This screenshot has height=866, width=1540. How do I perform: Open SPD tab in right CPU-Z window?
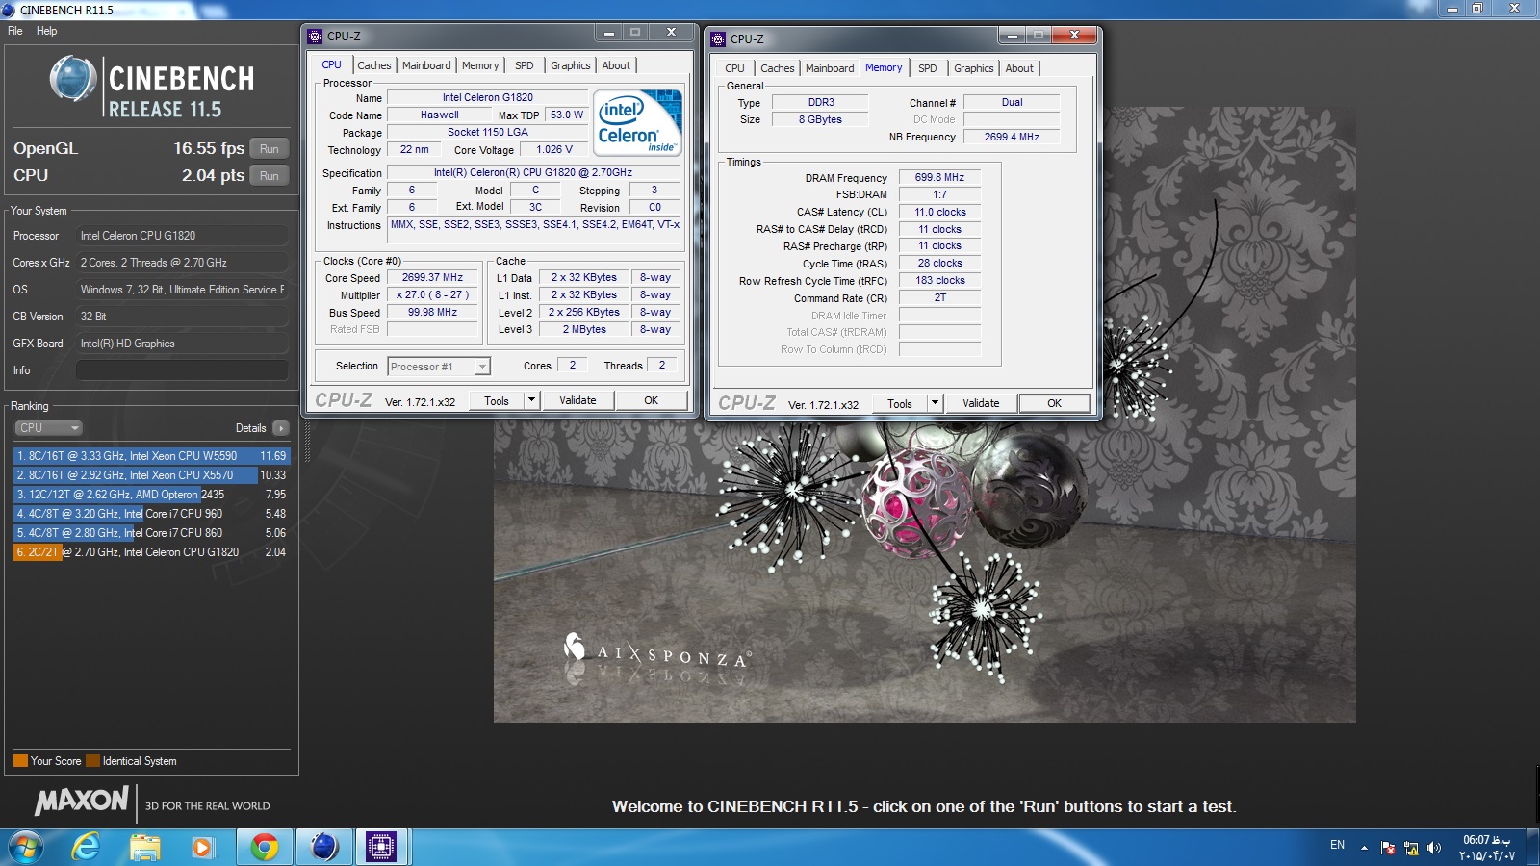[927, 68]
